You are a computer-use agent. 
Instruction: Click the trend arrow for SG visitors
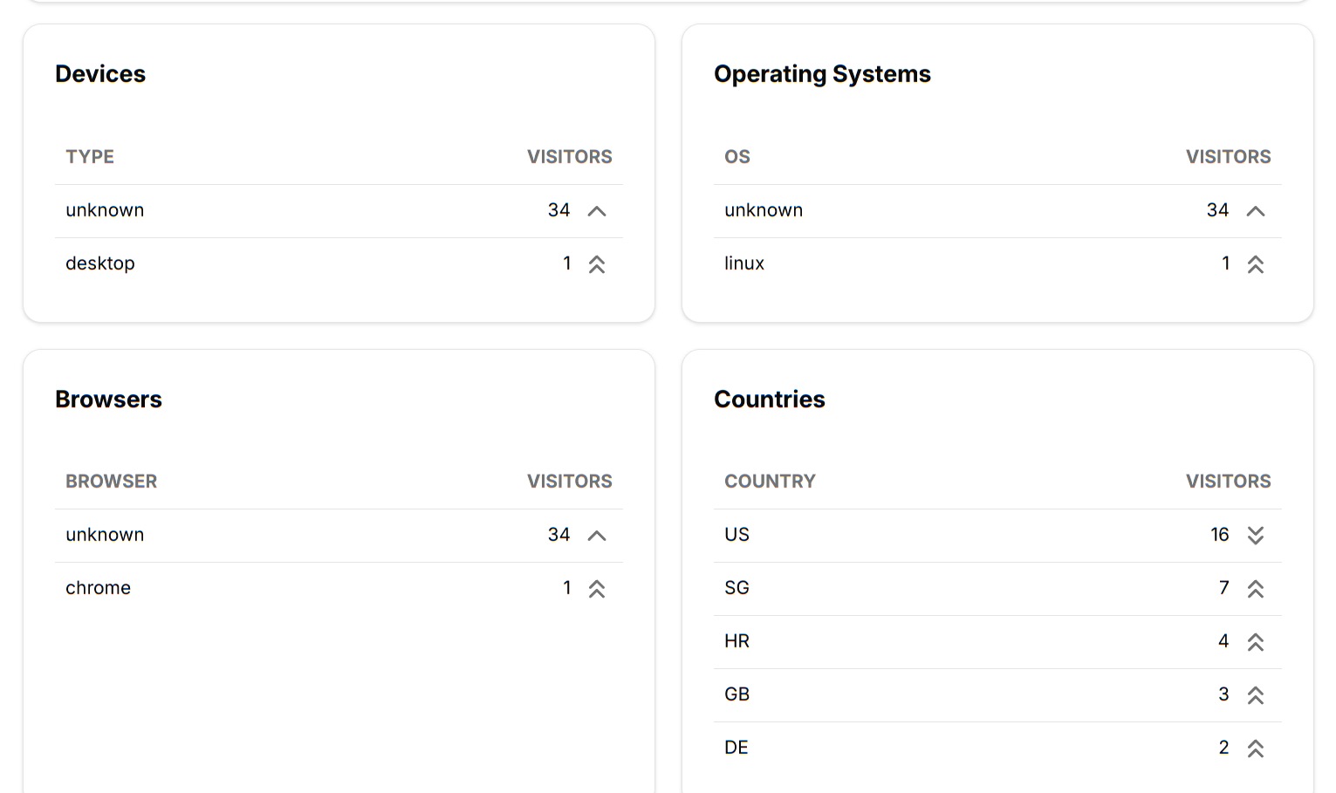(1255, 589)
